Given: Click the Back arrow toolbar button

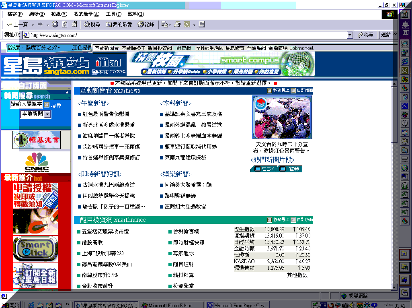Looking at the screenshot, I should coord(17,25).
